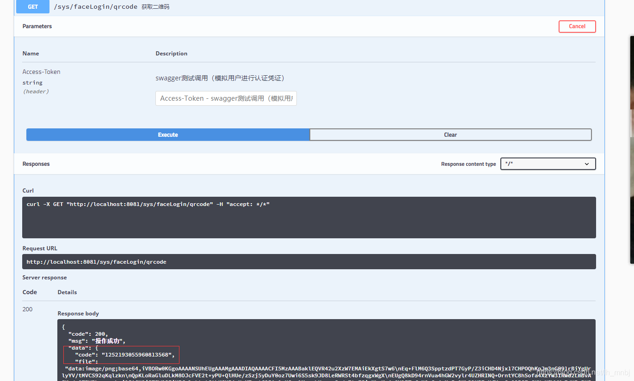Click the Request URL value box

309,262
